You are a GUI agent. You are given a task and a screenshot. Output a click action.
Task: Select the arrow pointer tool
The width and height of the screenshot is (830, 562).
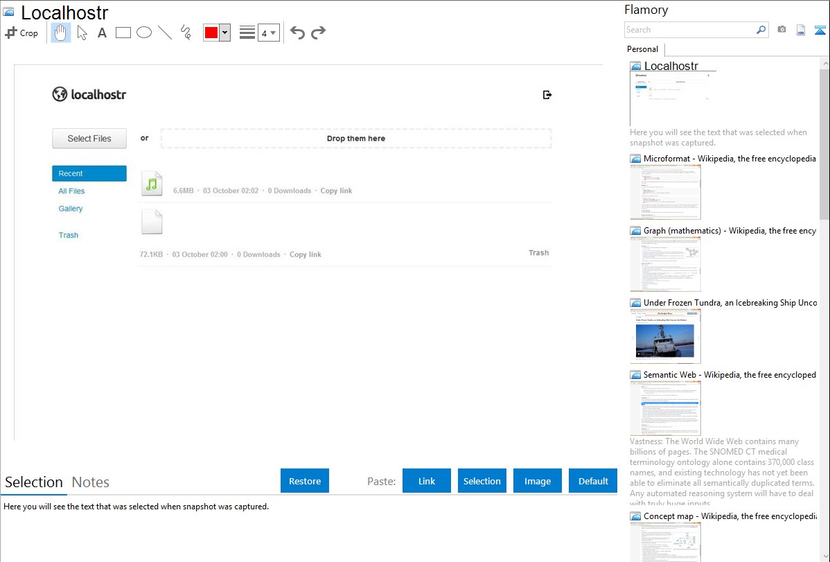82,33
